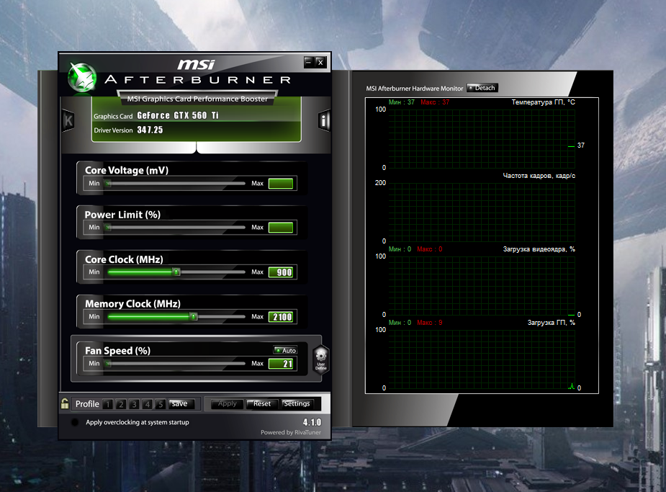The height and width of the screenshot is (492, 666).
Task: Enable apply overclocking at system startup
Action: click(x=75, y=422)
